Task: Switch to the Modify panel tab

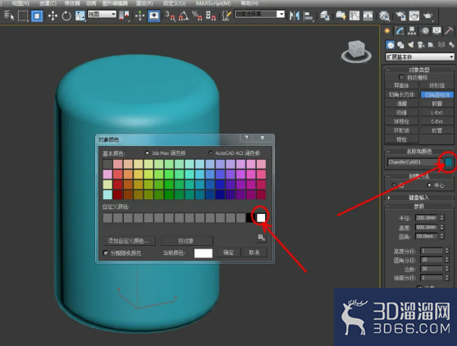Action: pos(400,31)
